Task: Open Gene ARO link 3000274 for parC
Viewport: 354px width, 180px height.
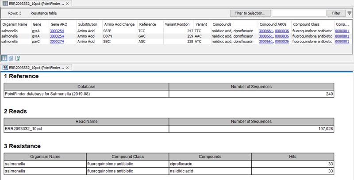Action: point(57,41)
